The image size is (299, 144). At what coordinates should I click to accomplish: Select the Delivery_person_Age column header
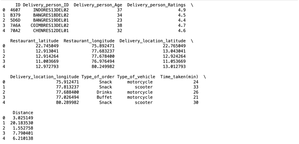point(98,5)
